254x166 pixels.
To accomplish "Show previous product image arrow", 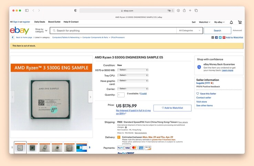I will [x=12, y=97].
